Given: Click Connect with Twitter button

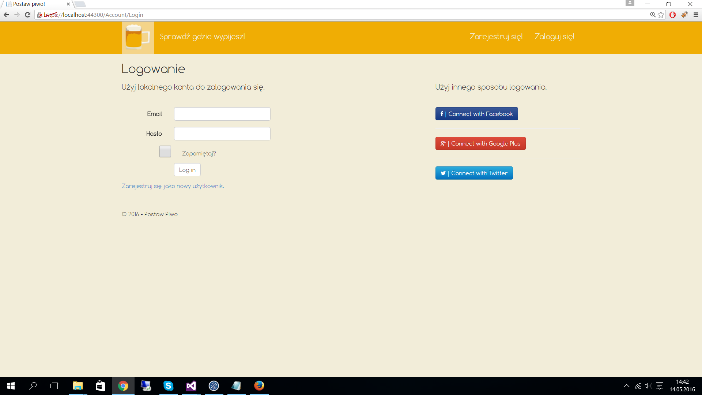Looking at the screenshot, I should coord(474,173).
